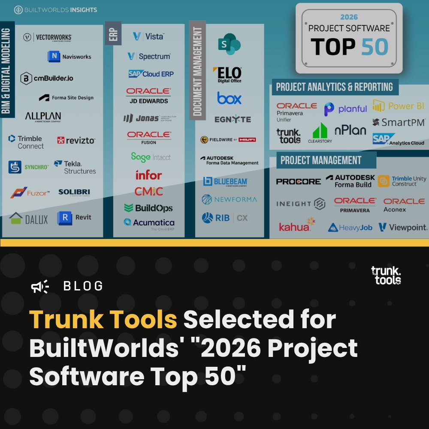This screenshot has width=429, height=429.
Task: Click the Oracle Fusion logo
Action: (149, 138)
